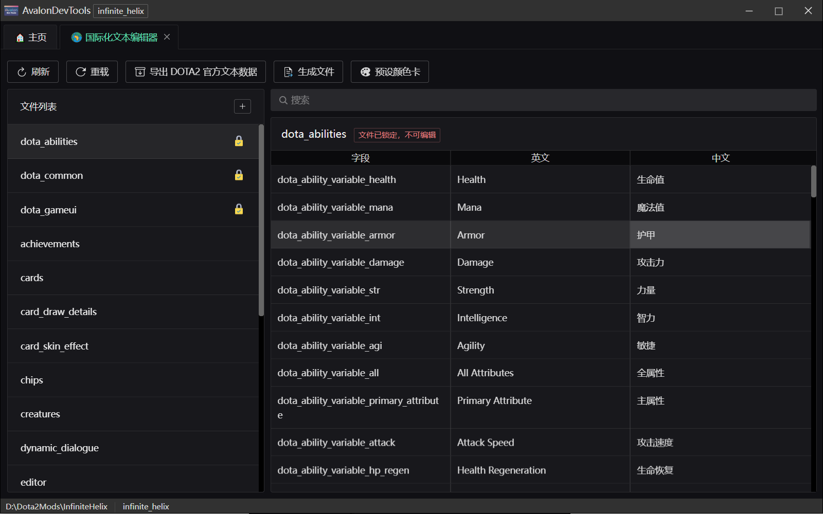Click the English cell 'Armor'
The image size is (823, 514).
point(540,235)
